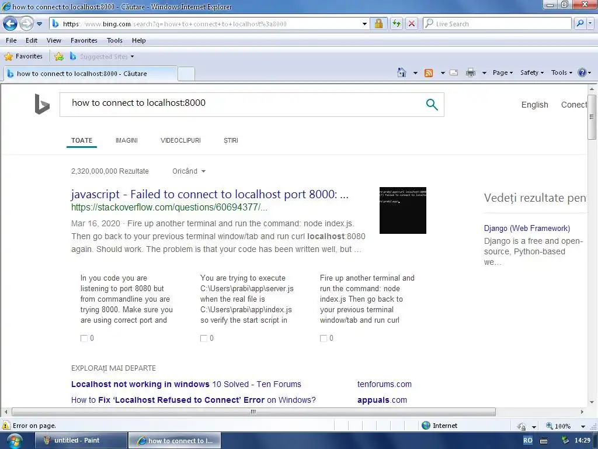Tick checkbox under 'In you code you are' answer
Screen dimensions: 598x449
[x=84, y=339]
